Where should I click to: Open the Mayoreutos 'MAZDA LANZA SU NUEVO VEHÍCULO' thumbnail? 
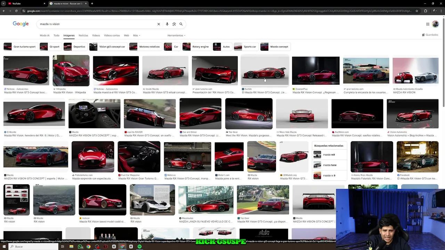click(x=206, y=200)
